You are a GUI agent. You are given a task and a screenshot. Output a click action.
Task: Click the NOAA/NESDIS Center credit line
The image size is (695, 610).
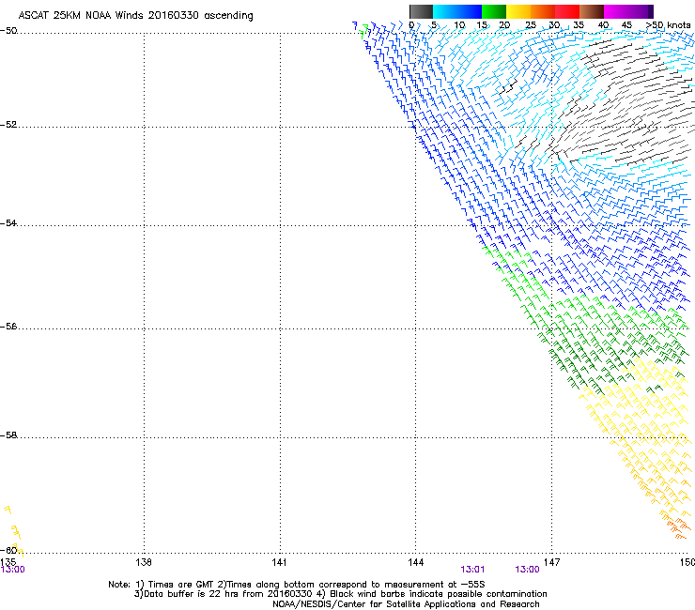[406, 604]
